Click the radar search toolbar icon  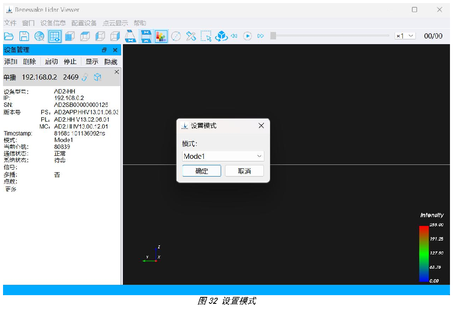[x=39, y=36]
